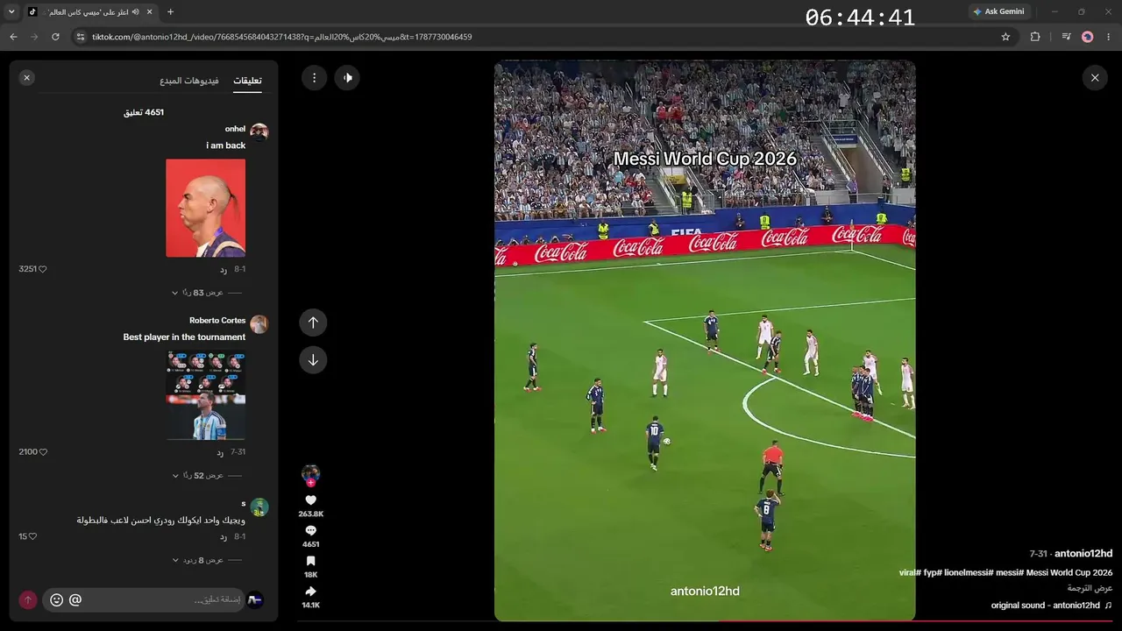Open onhel's profile picture
Screen dimensions: 1122x631
click(x=259, y=131)
